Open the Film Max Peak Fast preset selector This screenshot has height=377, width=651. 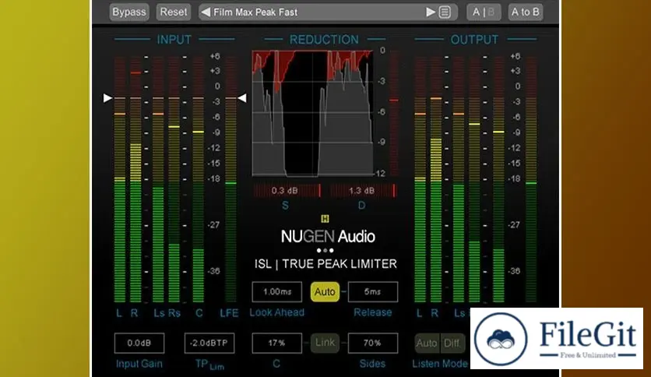tap(328, 12)
